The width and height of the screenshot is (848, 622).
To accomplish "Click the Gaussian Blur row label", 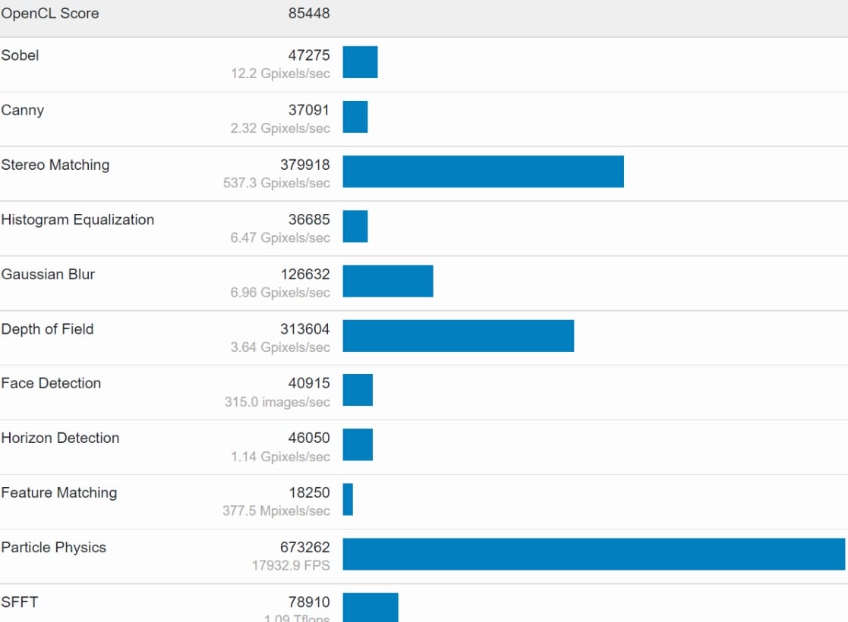I will [x=48, y=274].
